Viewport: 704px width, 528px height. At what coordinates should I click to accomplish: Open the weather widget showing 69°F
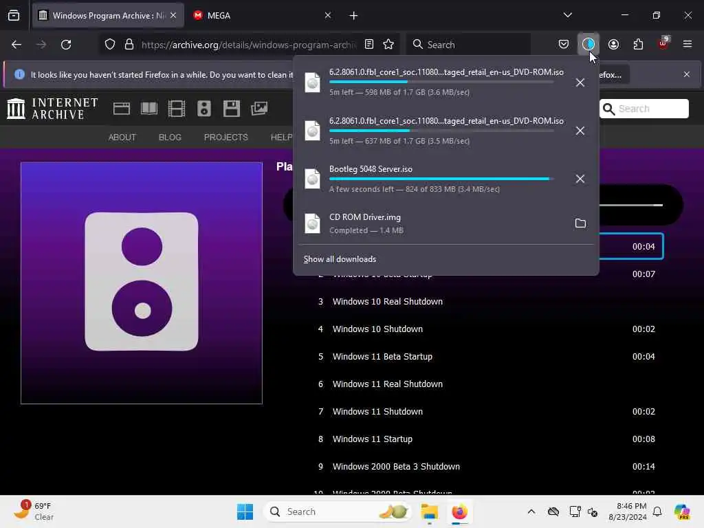click(x=34, y=511)
